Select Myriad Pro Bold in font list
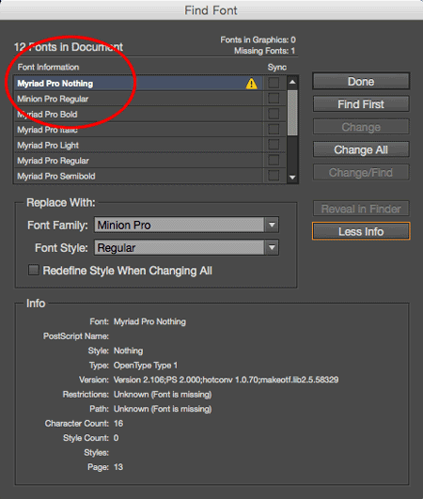The height and width of the screenshot is (499, 423). [138, 115]
